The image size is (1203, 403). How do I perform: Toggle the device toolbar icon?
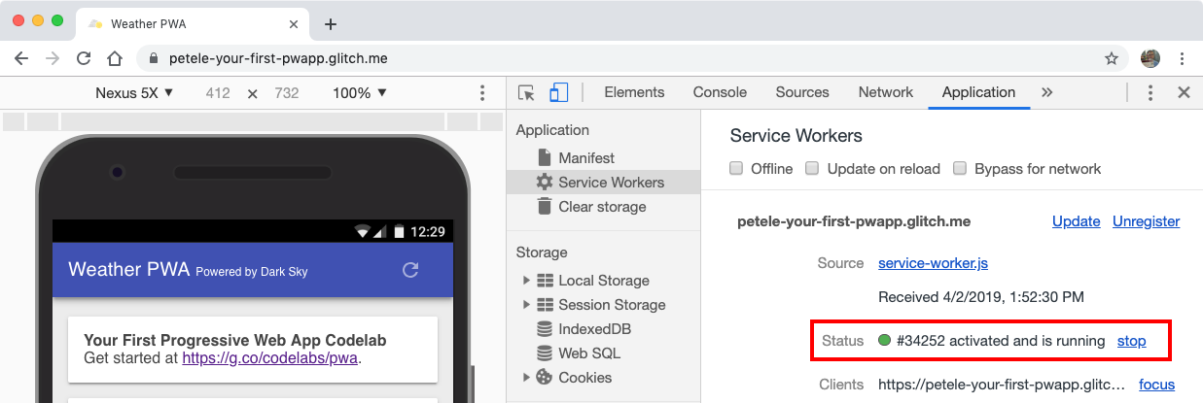[558, 93]
